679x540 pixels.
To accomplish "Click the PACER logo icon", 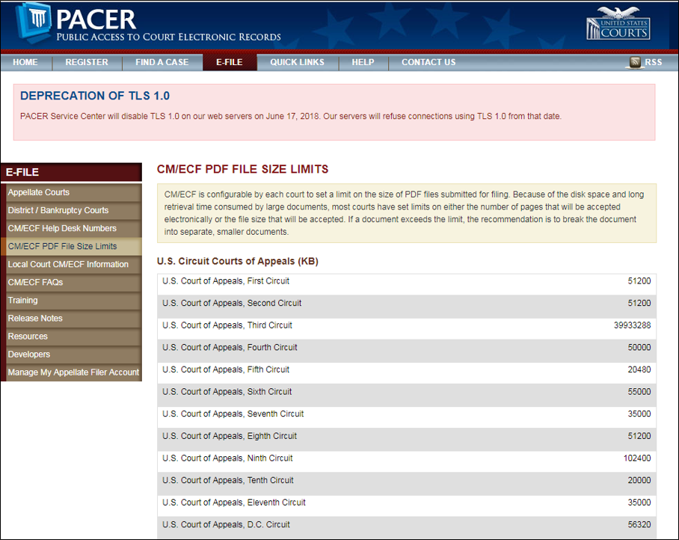I will [34, 22].
